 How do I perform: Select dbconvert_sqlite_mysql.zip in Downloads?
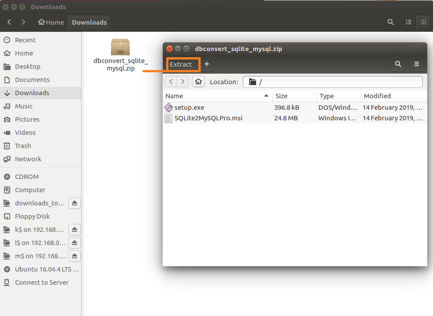121,55
